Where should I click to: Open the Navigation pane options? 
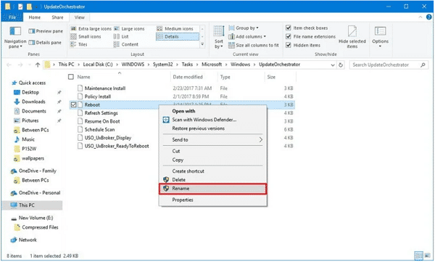pos(15,38)
